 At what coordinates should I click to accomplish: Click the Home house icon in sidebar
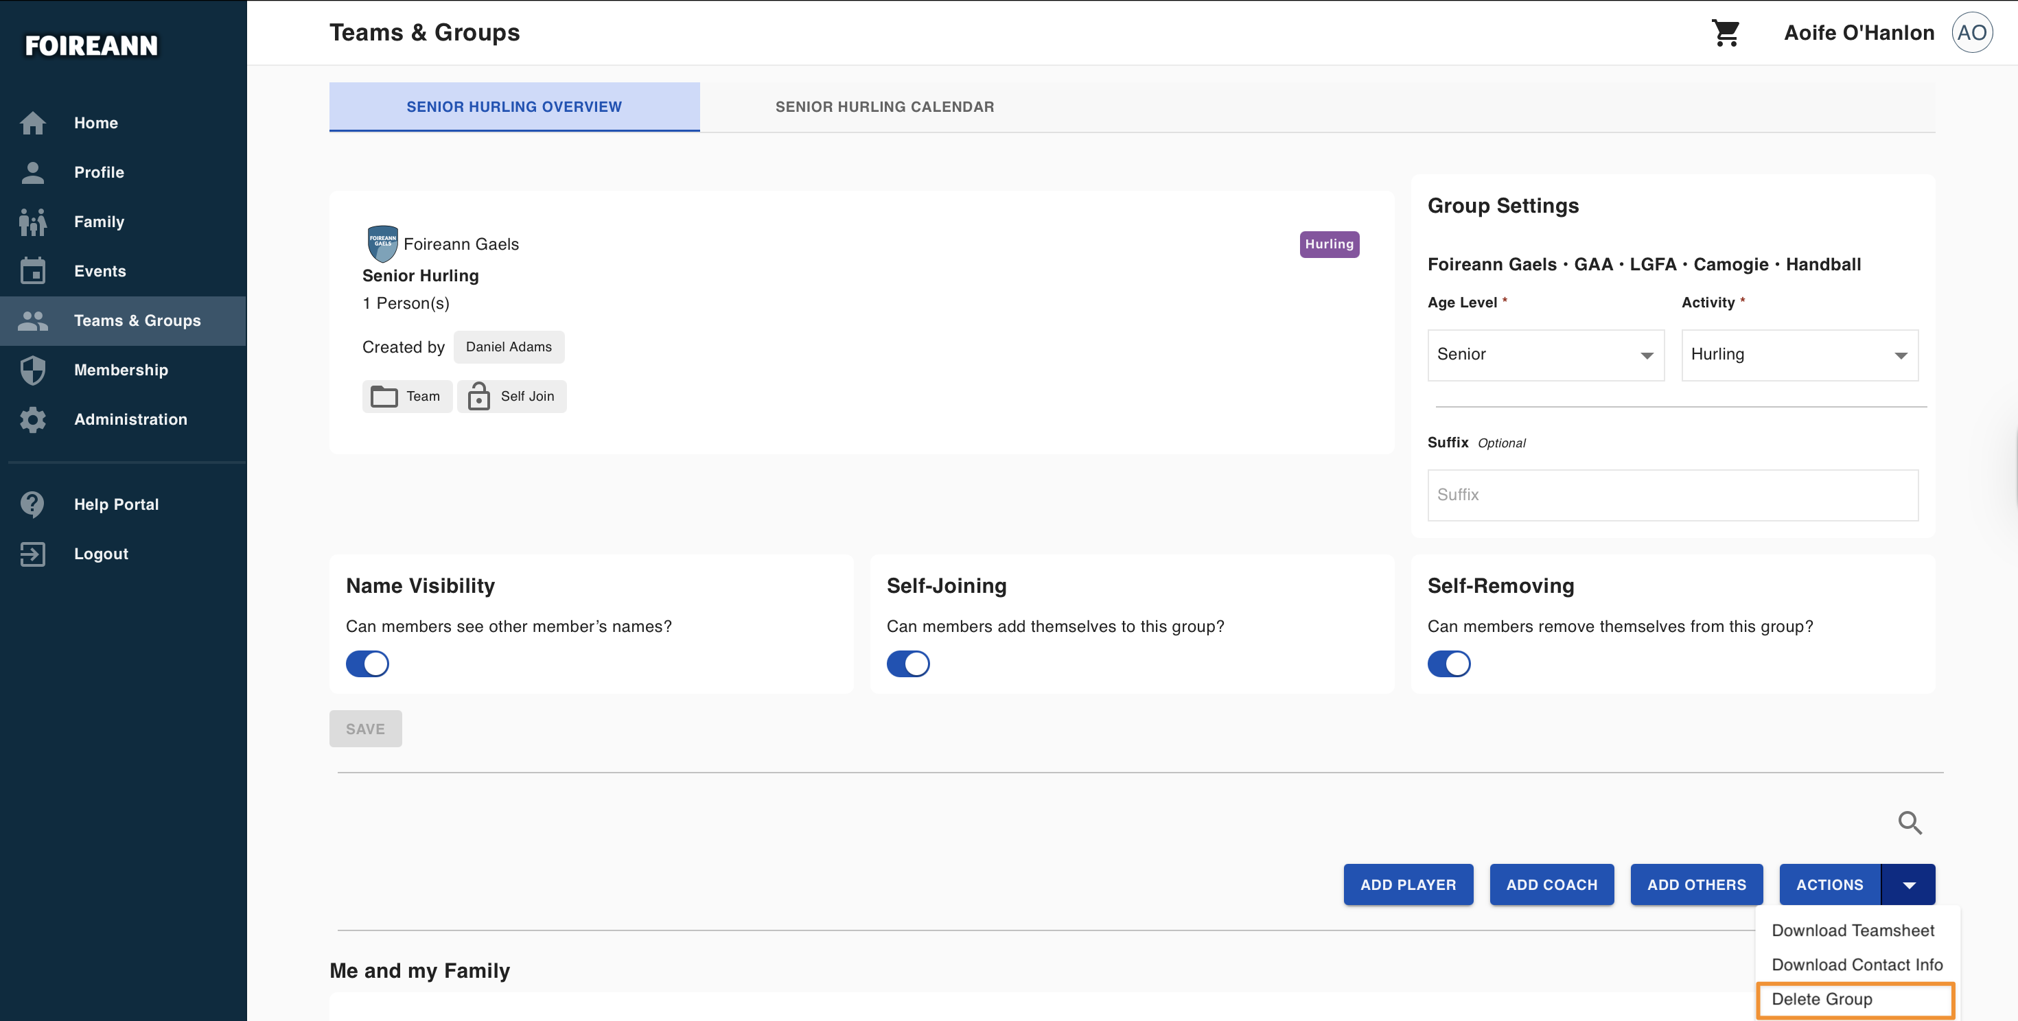33,123
